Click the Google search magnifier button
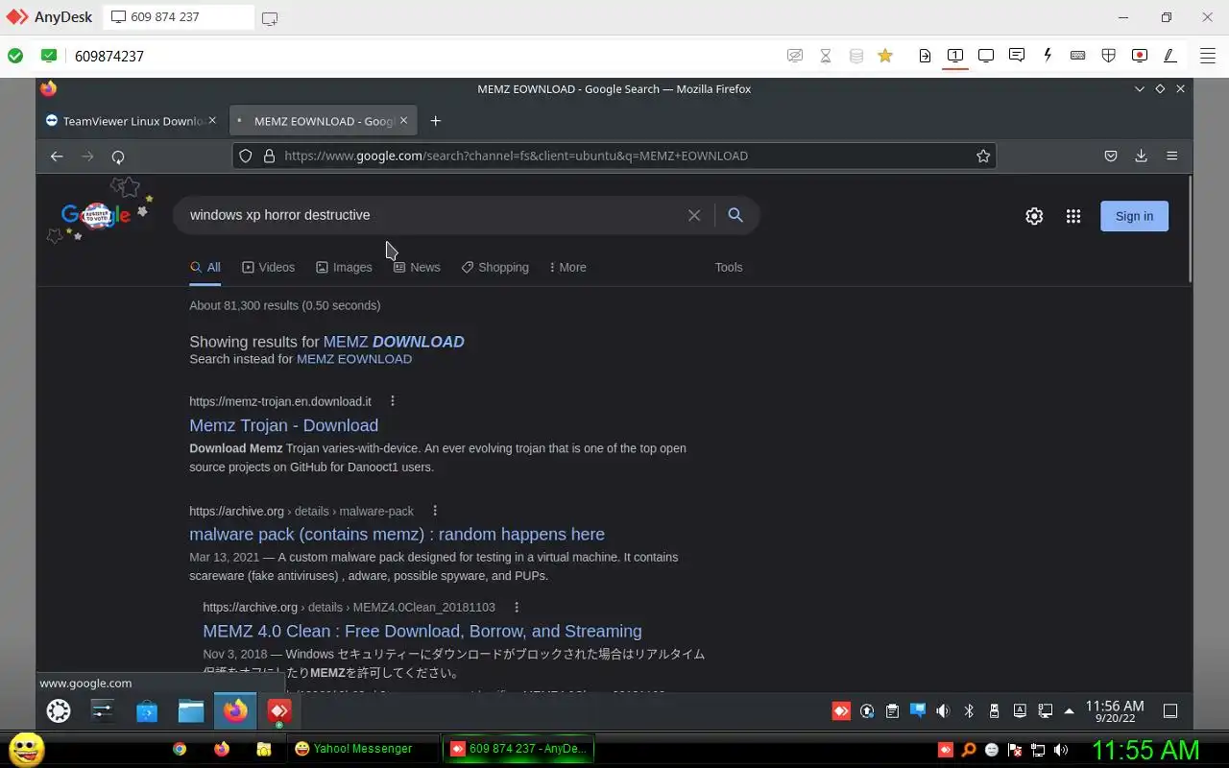 735,215
